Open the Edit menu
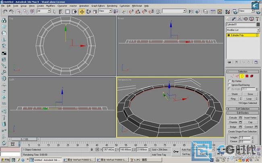 click(x=8, y=6)
